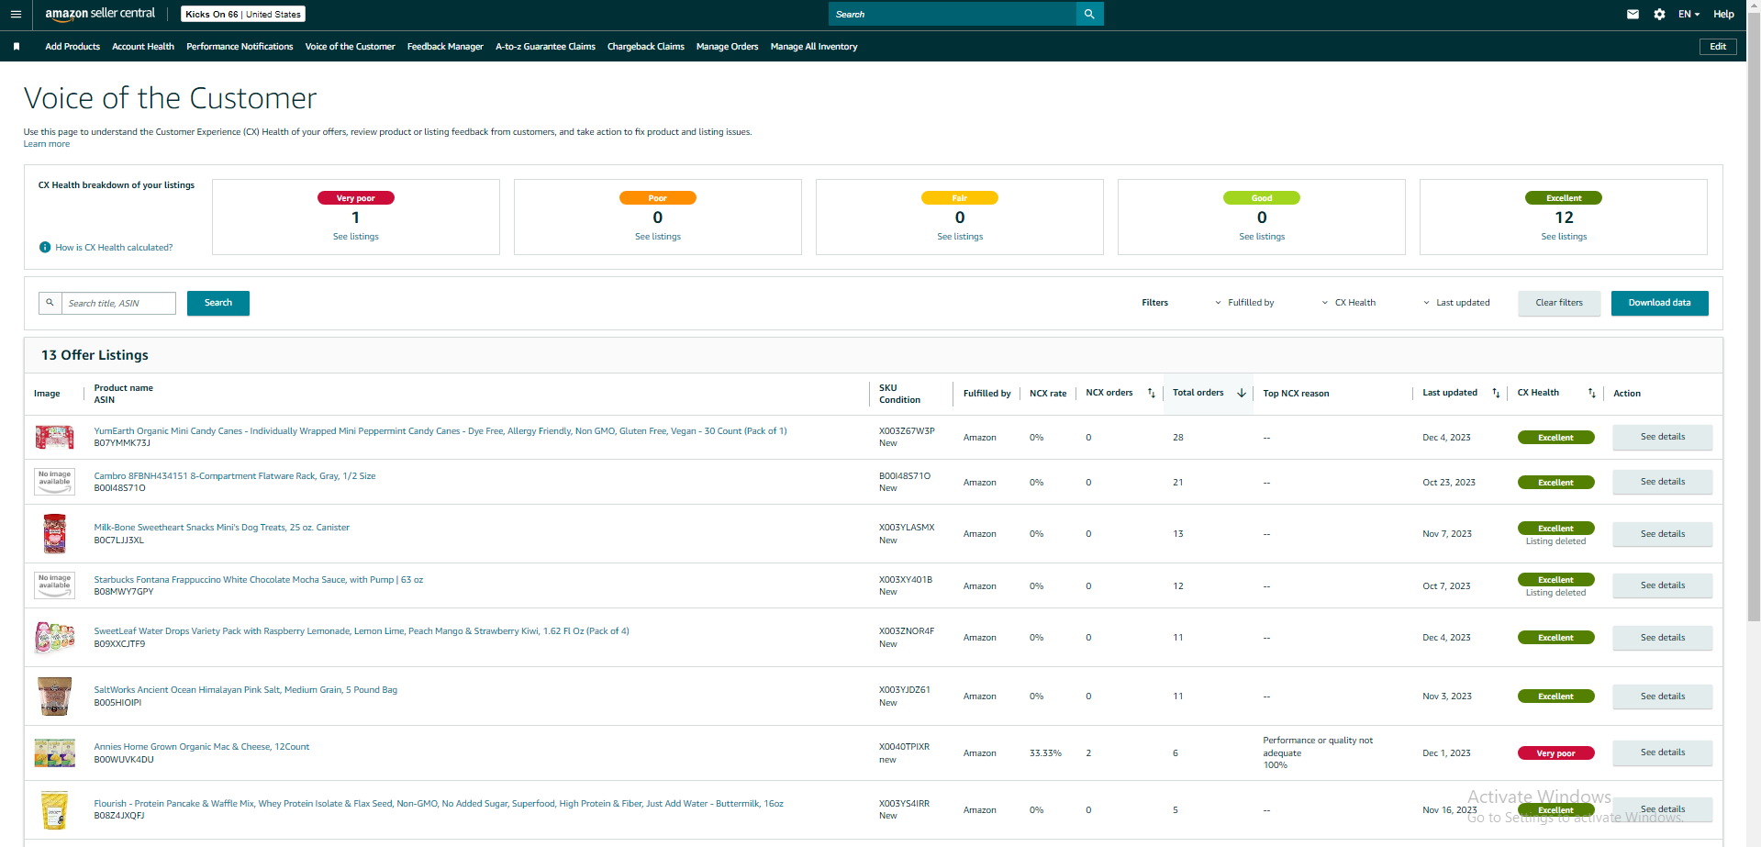Open the hamburger main menu
Screen dimensions: 1761x847
[x=16, y=14]
